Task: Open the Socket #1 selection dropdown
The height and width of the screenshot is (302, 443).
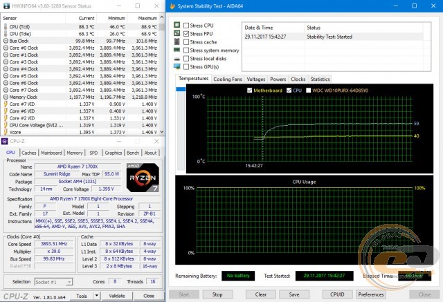Action: 69,282
